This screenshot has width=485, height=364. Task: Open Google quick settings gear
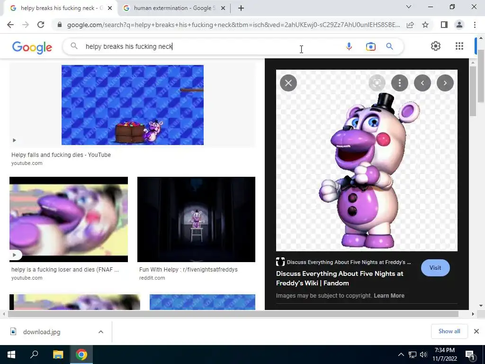click(x=436, y=46)
